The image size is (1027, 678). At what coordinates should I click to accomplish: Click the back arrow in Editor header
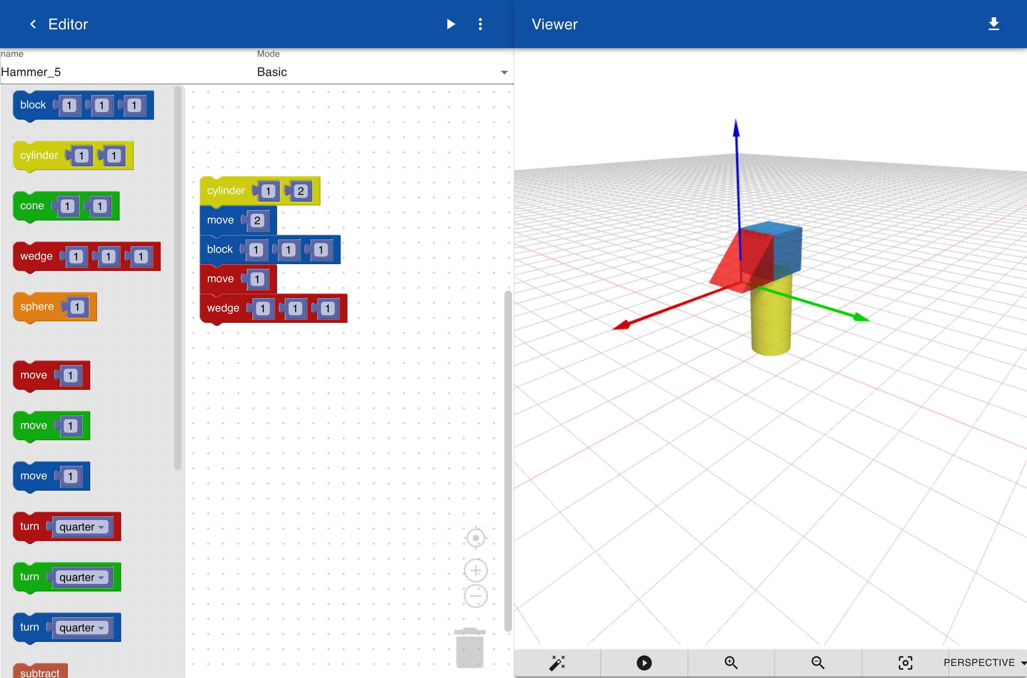[33, 24]
